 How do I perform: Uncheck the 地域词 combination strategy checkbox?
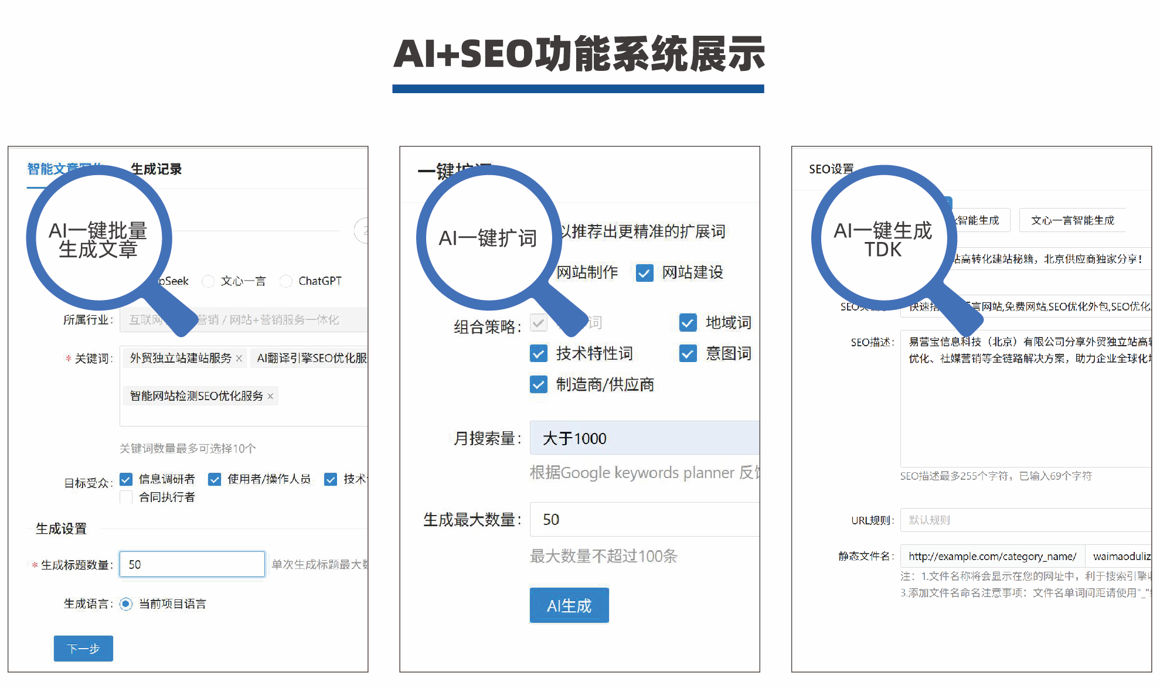(687, 322)
